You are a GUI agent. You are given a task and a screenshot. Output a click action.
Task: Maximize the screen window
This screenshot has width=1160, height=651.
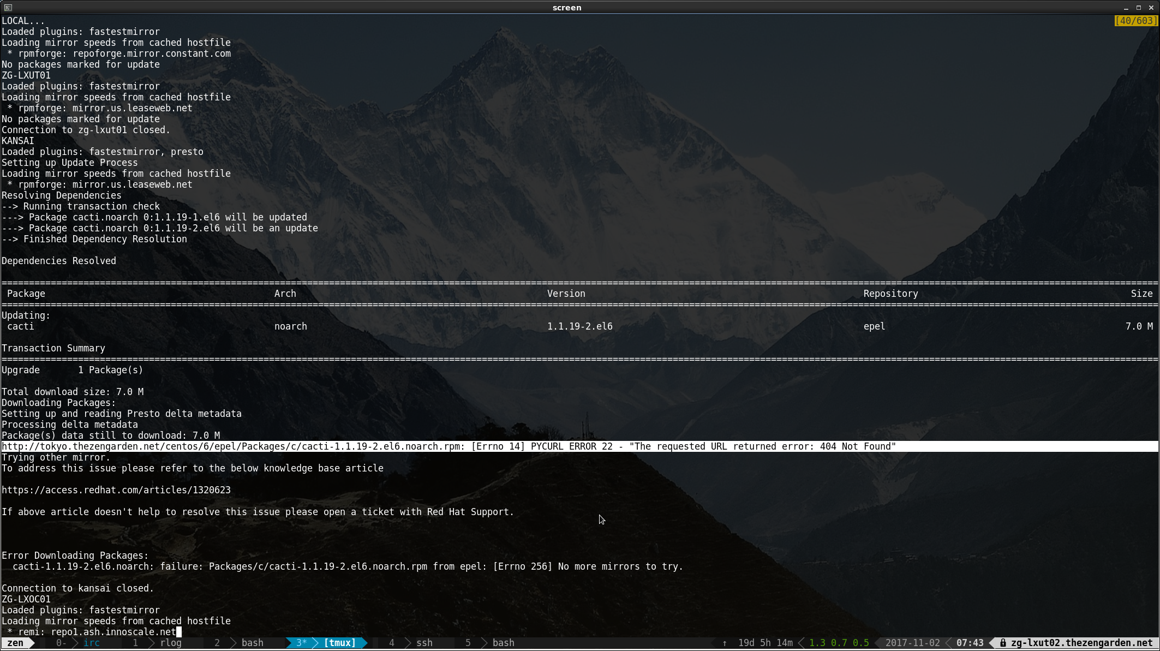[x=1139, y=8]
